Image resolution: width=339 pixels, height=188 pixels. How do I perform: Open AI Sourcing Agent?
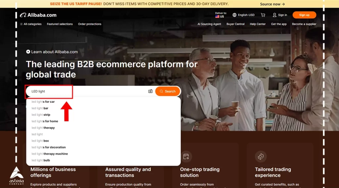click(209, 24)
